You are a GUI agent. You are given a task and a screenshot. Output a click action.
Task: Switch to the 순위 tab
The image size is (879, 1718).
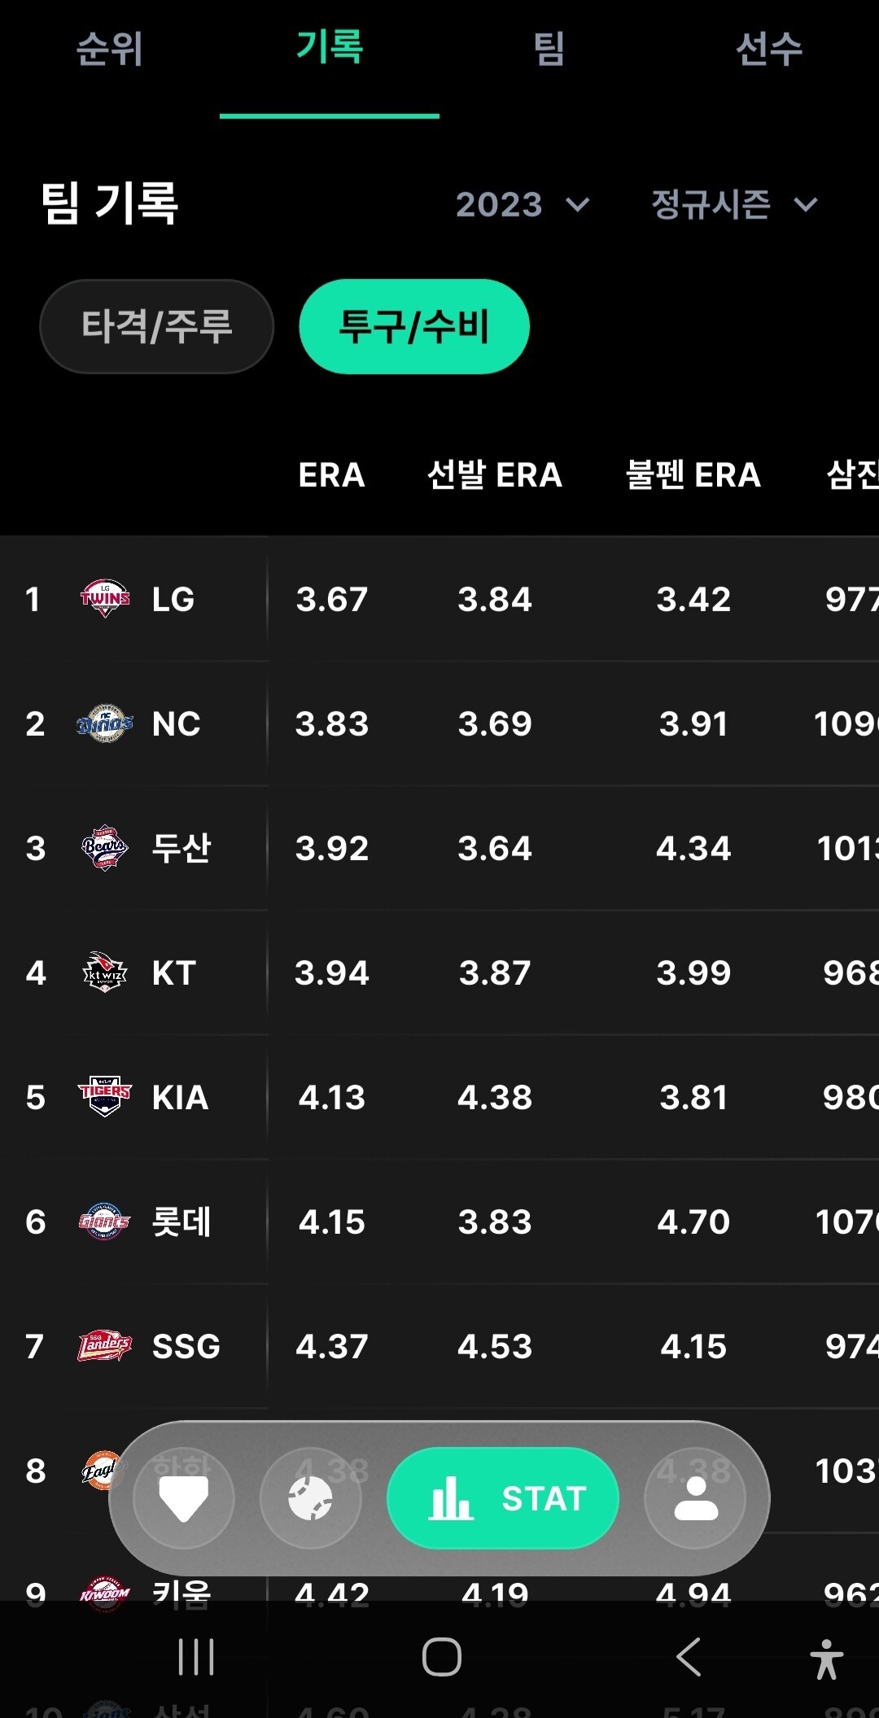coord(110,49)
